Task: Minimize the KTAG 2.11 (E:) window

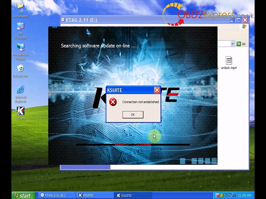Action: tap(232, 20)
